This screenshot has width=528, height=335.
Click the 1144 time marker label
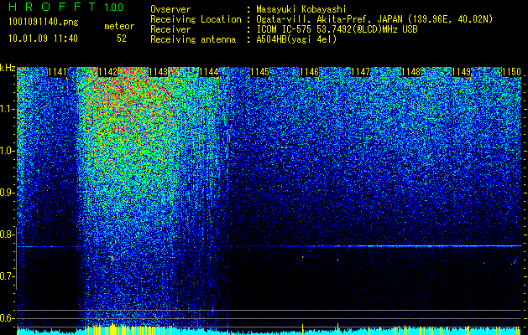tap(209, 72)
